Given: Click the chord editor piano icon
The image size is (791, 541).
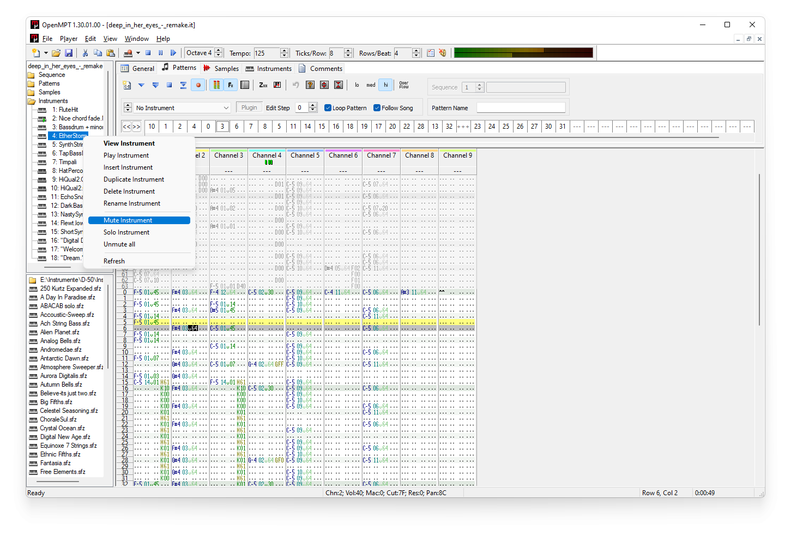Looking at the screenshot, I should click(277, 85).
